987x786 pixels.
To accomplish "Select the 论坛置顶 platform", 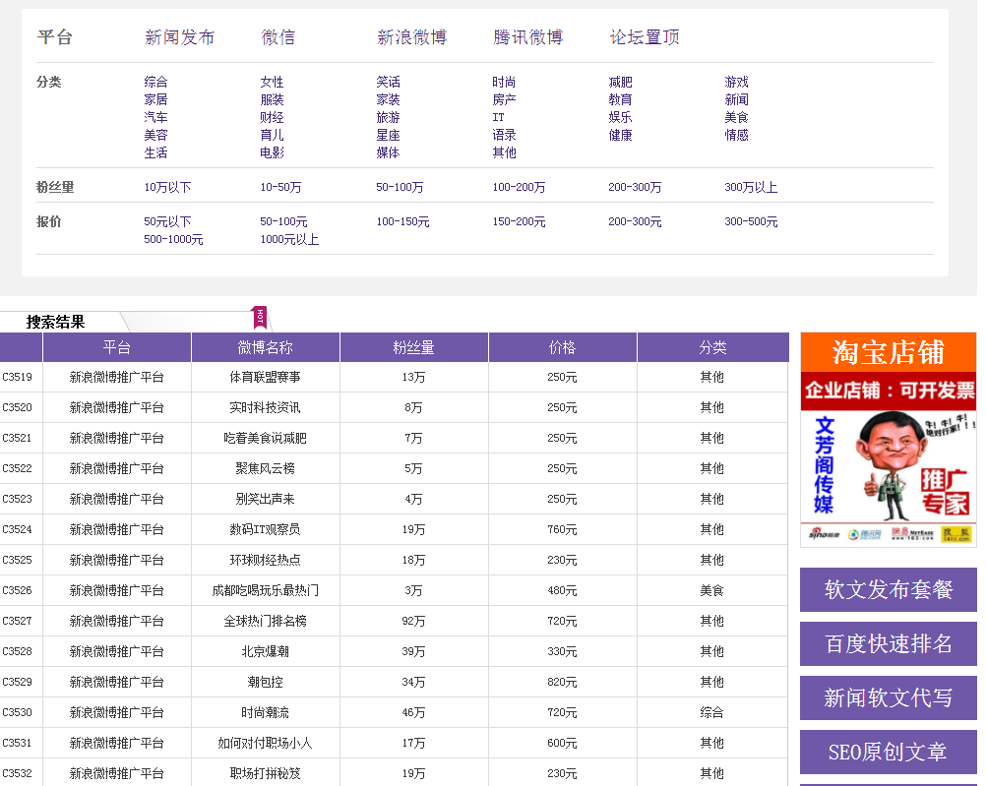I will click(x=645, y=37).
